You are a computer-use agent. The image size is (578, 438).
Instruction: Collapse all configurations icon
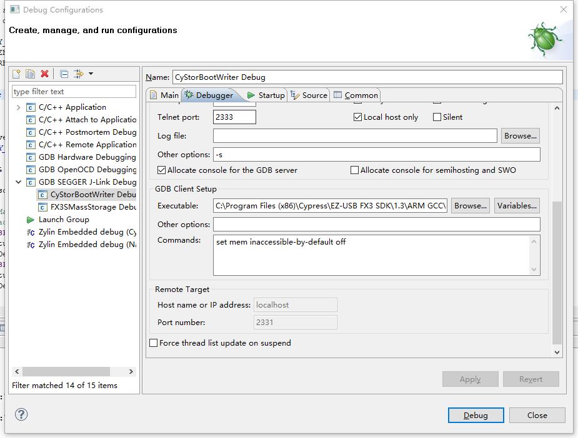[64, 74]
